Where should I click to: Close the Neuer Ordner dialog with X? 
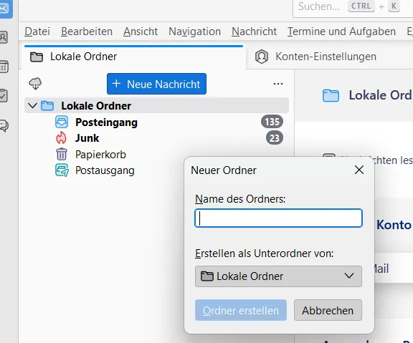point(359,170)
